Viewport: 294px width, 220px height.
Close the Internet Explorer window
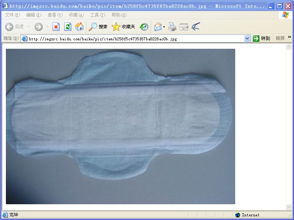coord(288,6)
